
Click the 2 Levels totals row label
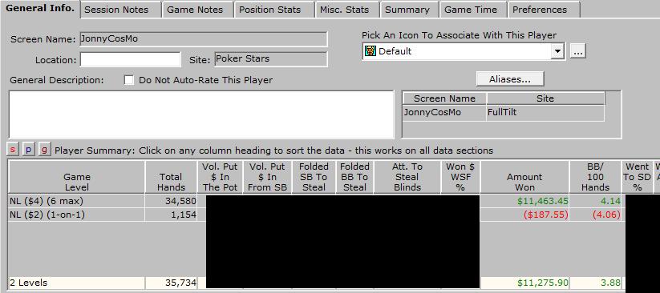click(x=77, y=283)
